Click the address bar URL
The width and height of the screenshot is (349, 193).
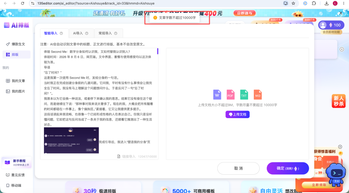coord(96,3)
